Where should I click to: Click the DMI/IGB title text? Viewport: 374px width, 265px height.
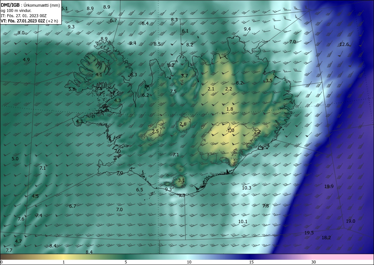click(10, 5)
